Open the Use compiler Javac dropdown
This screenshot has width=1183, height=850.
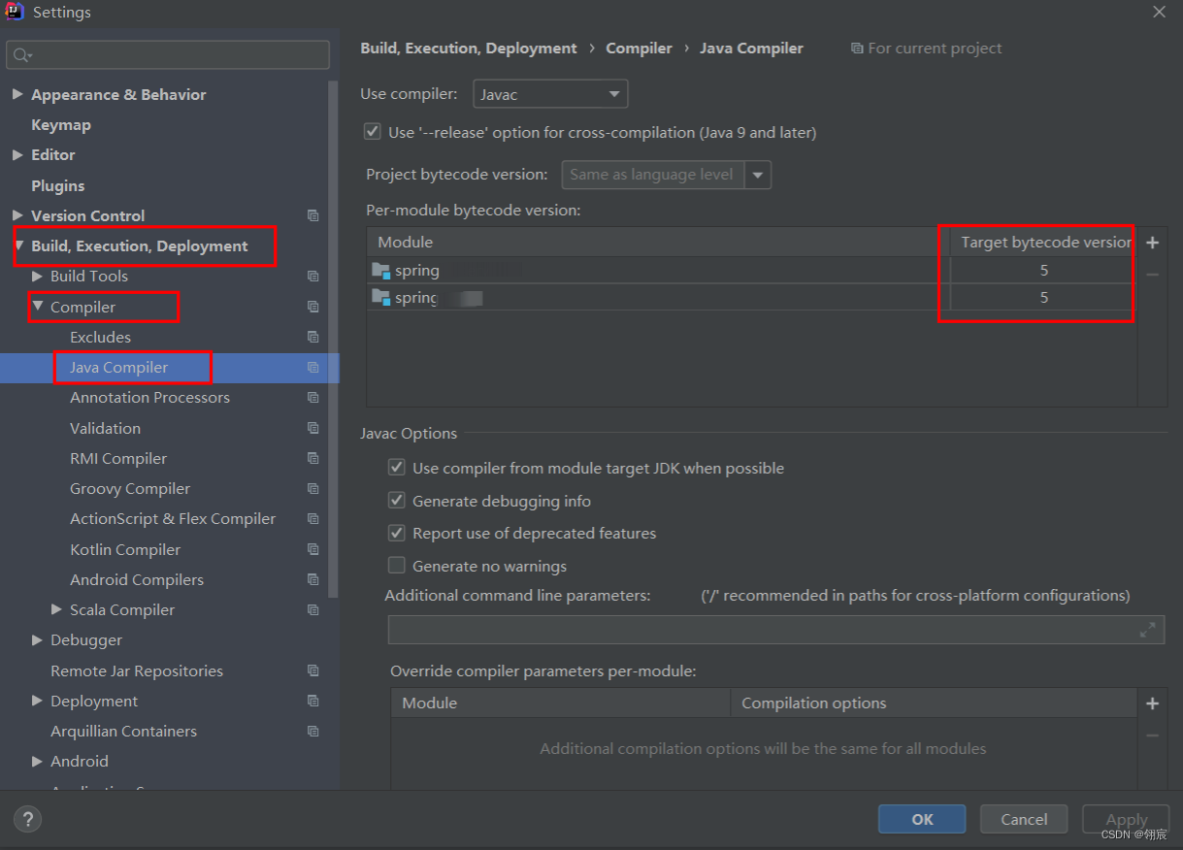click(x=550, y=94)
